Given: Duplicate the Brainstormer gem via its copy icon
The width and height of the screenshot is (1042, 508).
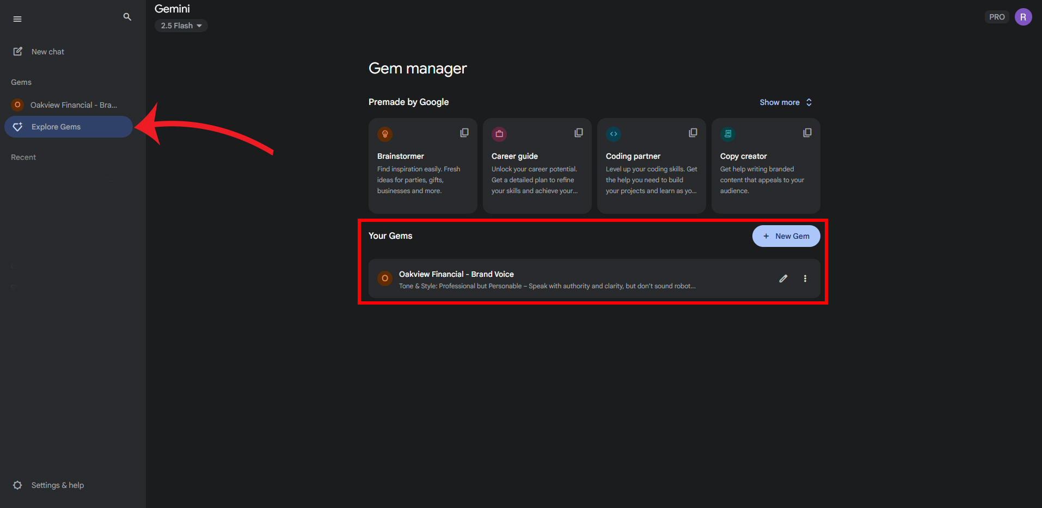Looking at the screenshot, I should (x=464, y=132).
